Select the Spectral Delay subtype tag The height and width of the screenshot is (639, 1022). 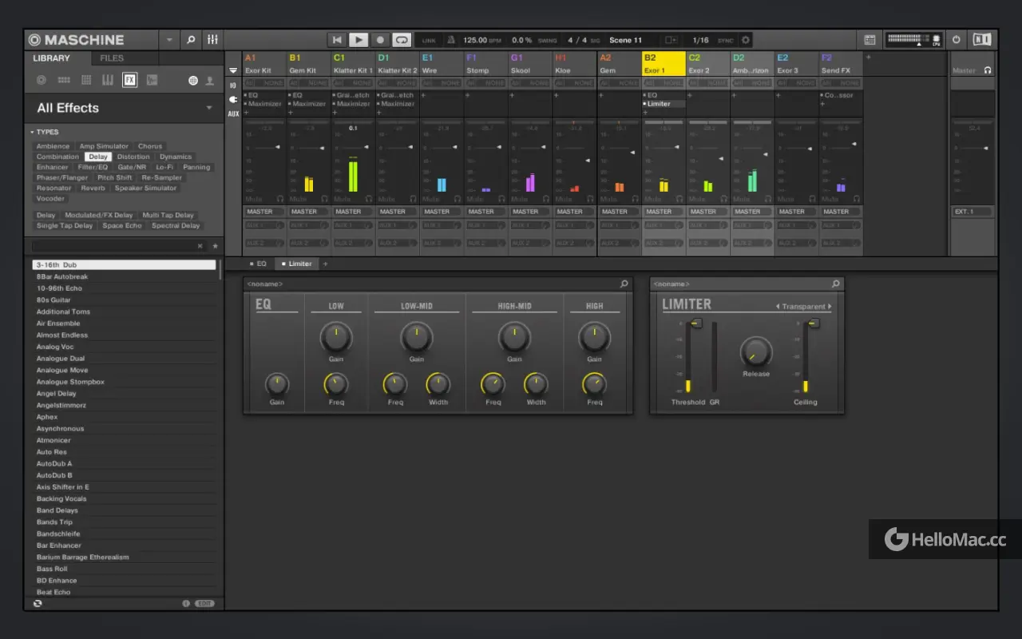coord(176,225)
